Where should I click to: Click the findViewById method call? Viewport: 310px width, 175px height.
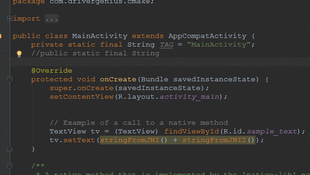coord(191,132)
